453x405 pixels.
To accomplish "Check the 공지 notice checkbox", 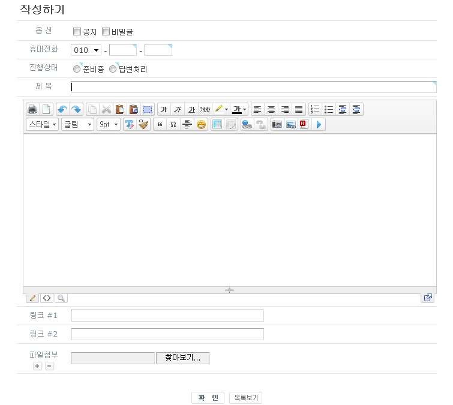I will [77, 32].
